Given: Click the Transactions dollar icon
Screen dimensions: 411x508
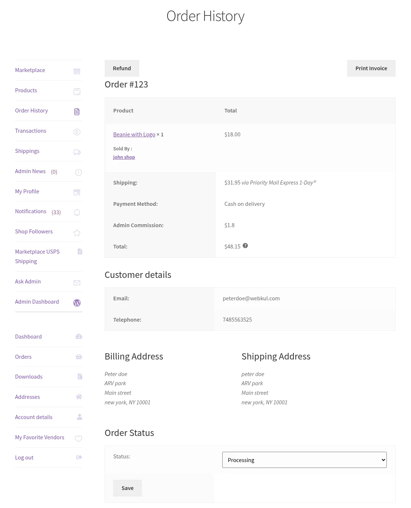Looking at the screenshot, I should click(77, 132).
